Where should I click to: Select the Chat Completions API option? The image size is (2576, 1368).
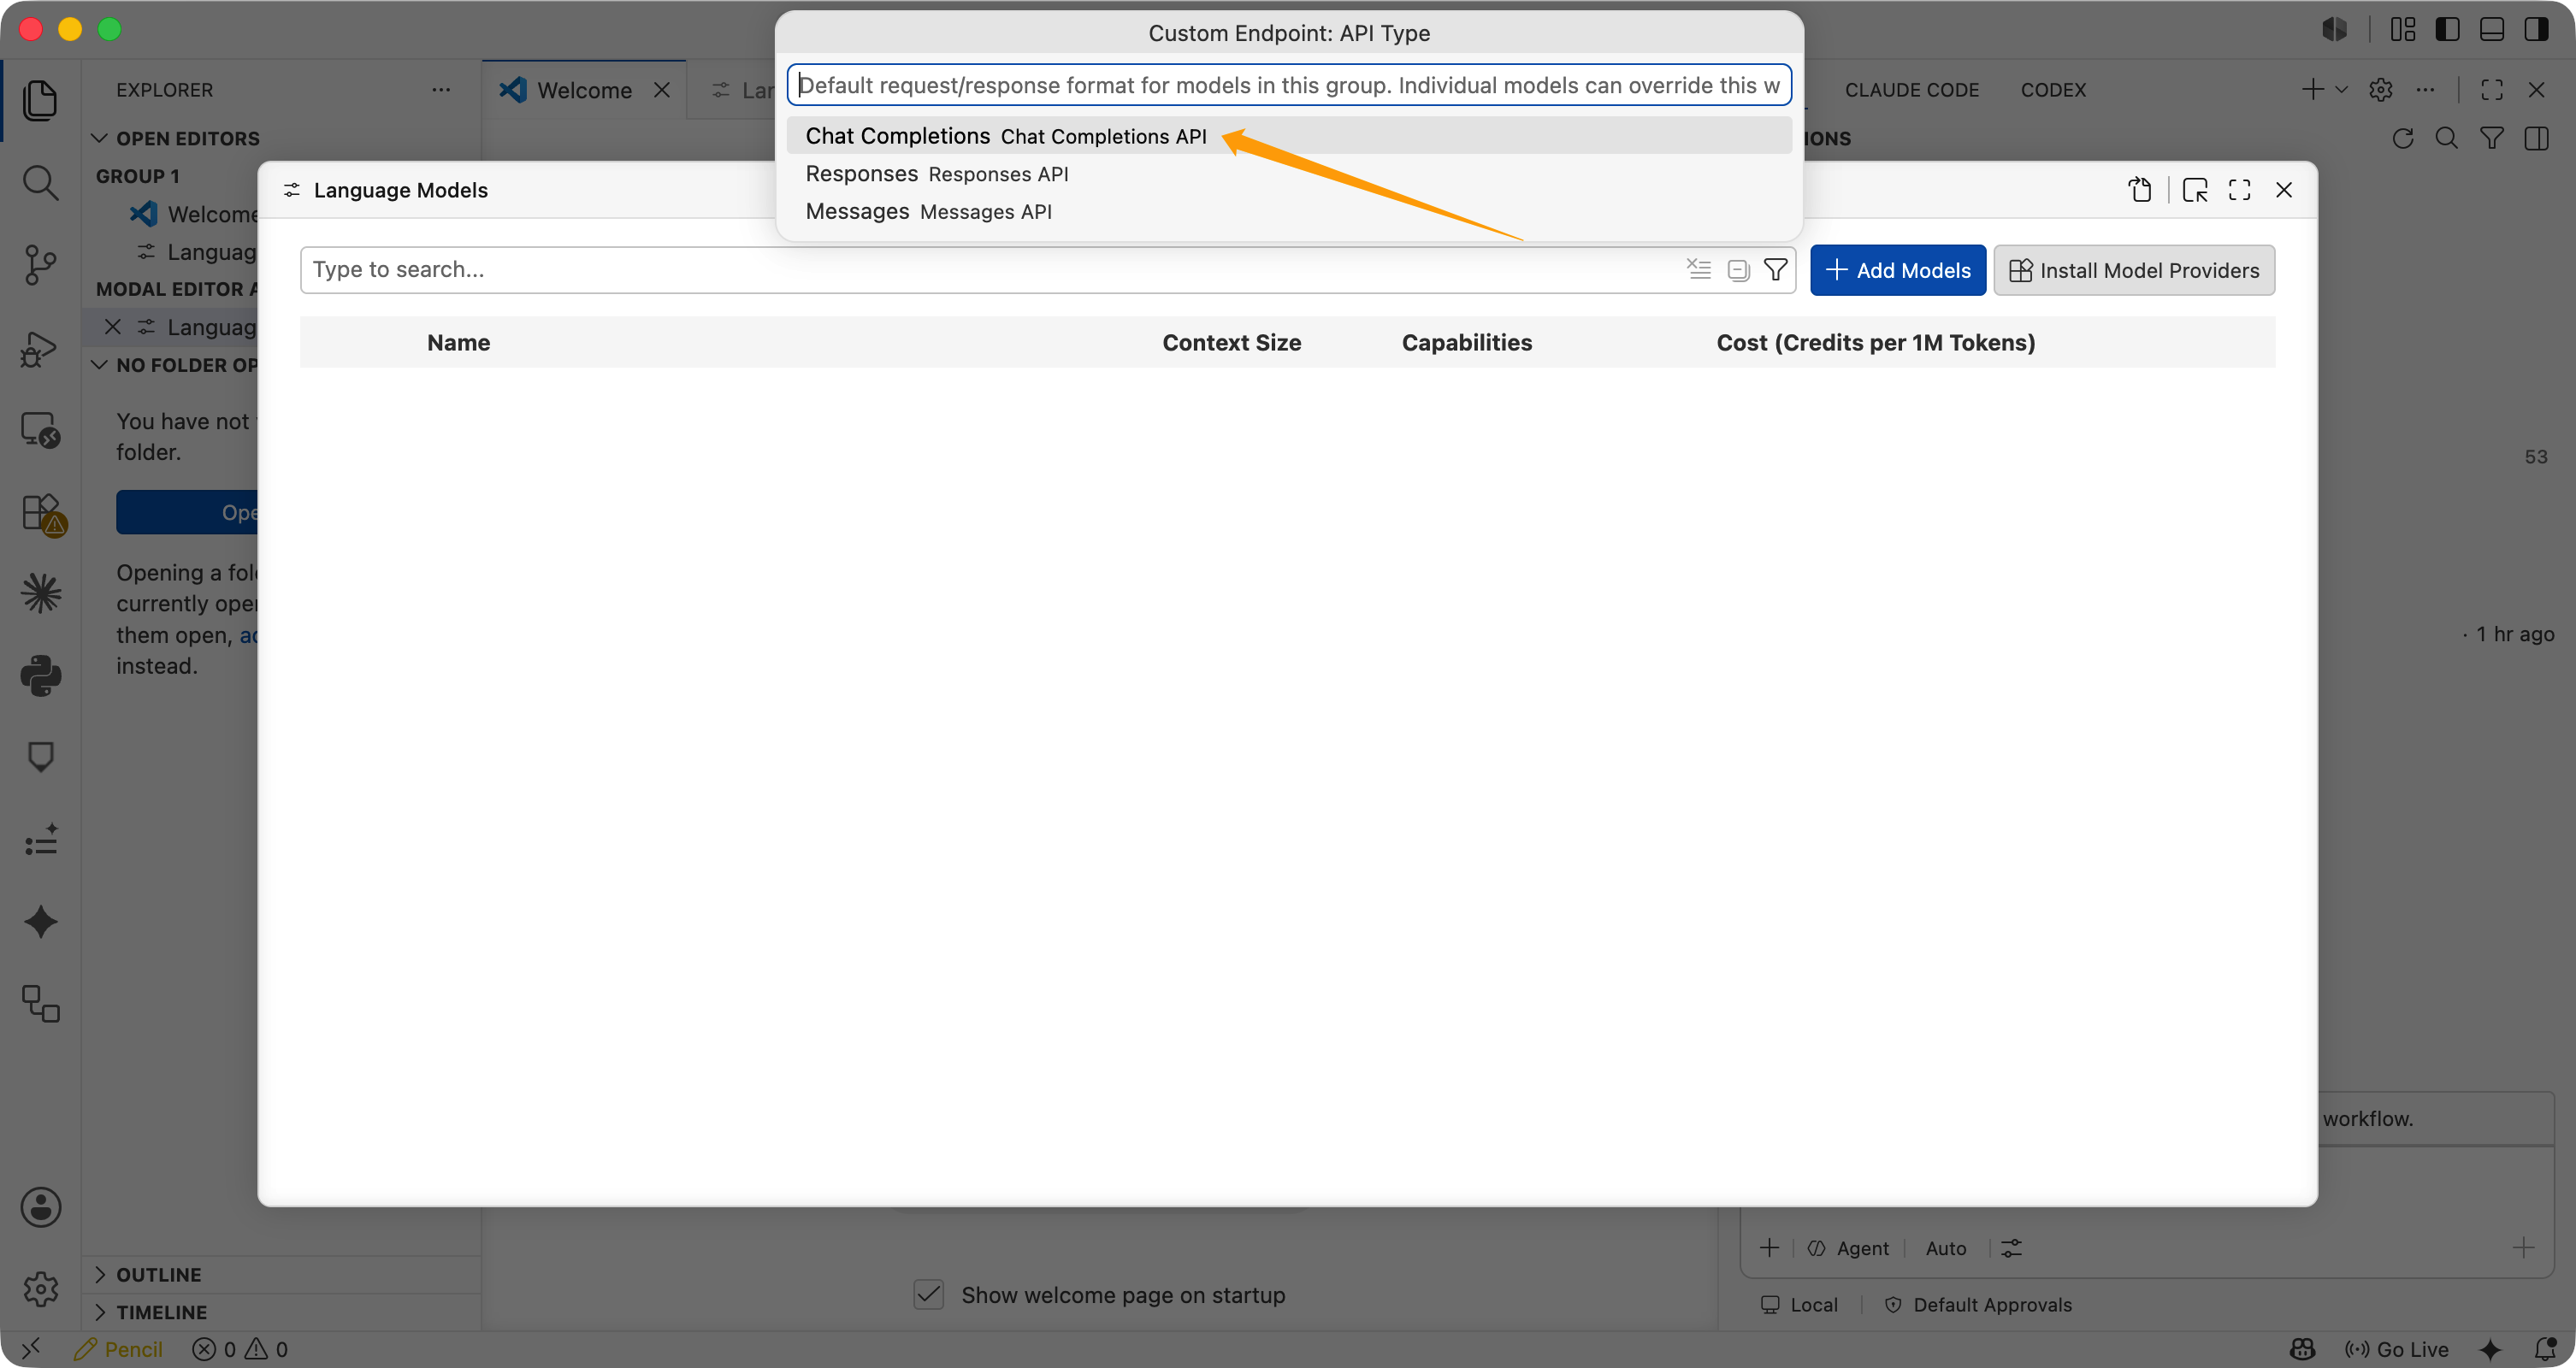tap(1289, 136)
